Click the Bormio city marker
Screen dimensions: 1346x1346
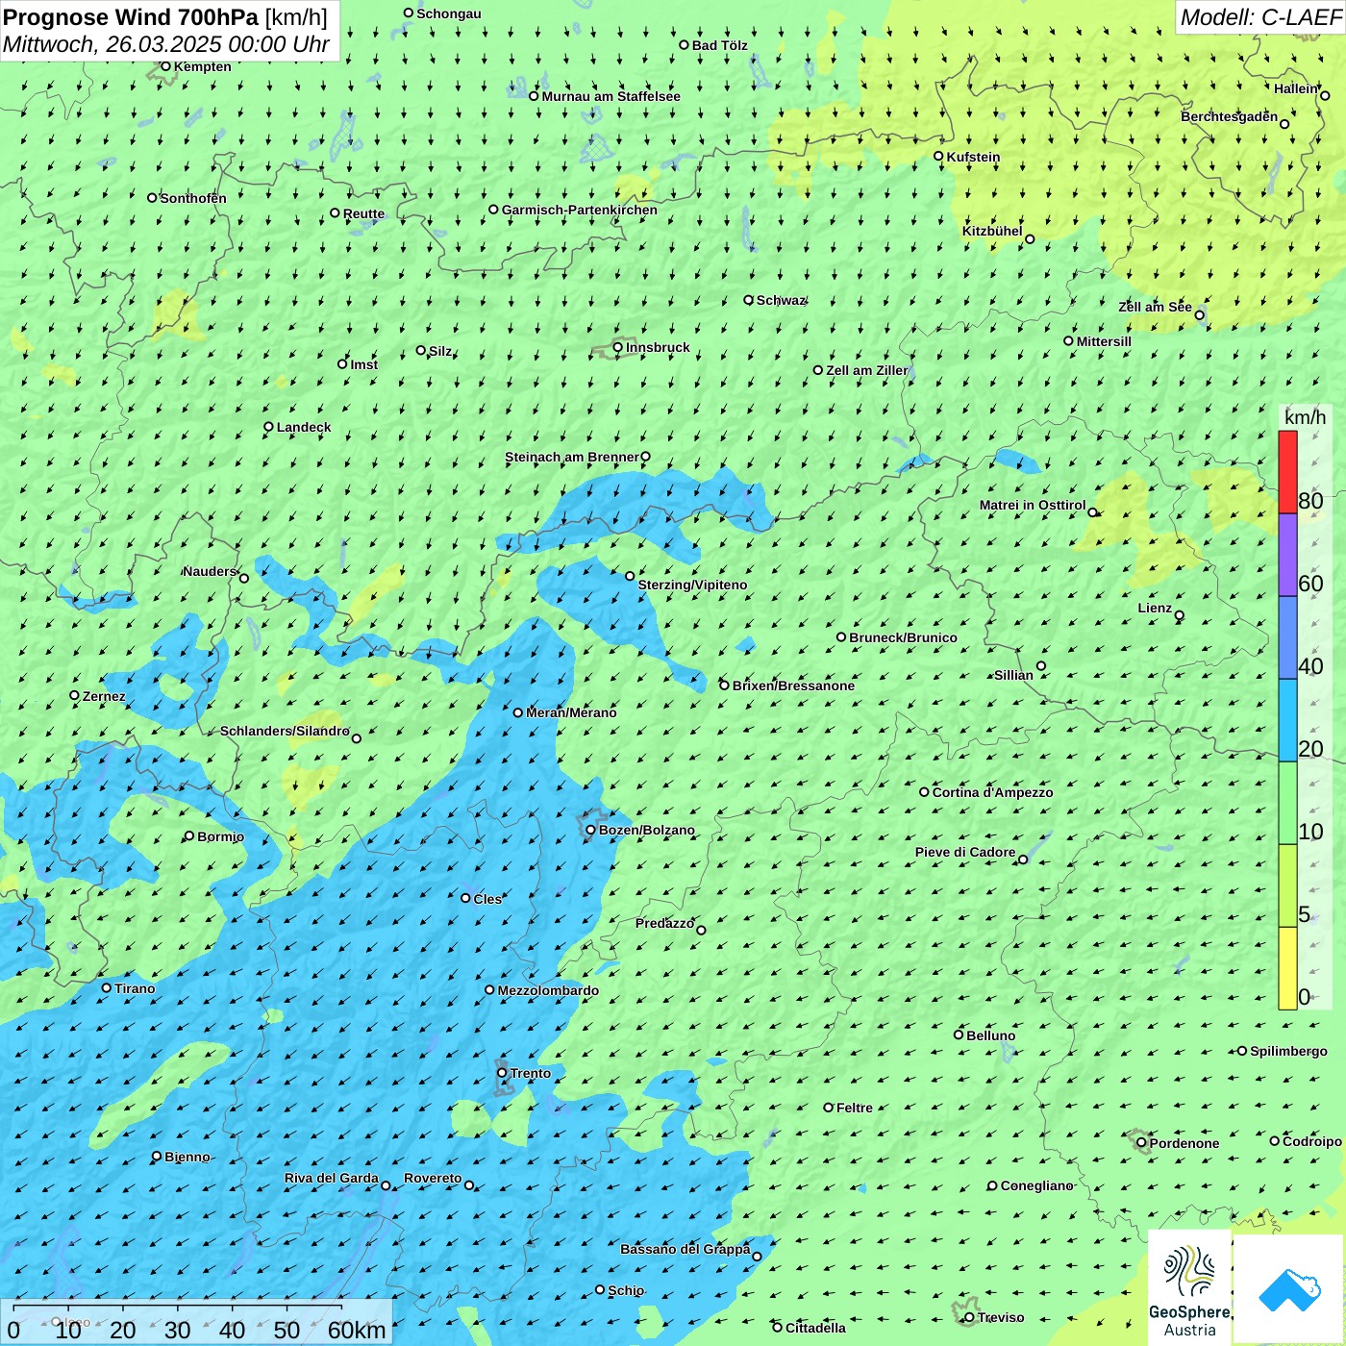(x=189, y=836)
